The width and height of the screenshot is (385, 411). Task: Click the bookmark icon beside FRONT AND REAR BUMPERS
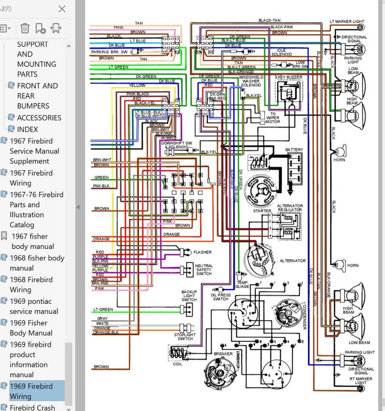tap(11, 86)
